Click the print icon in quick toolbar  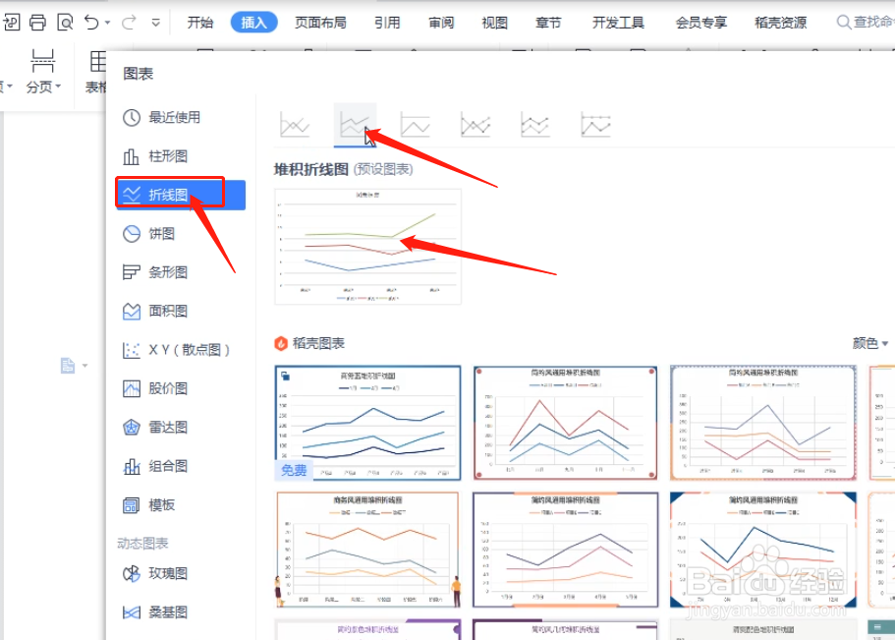(37, 23)
